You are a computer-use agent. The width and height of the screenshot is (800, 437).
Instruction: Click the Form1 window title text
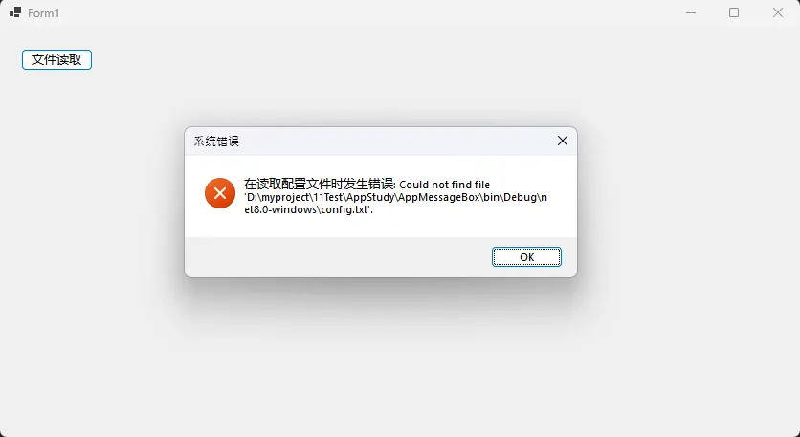(43, 13)
